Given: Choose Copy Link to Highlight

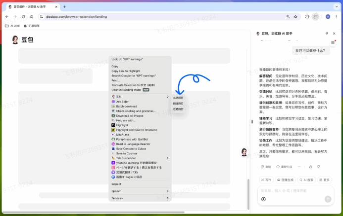Looking at the screenshot, I should (x=140, y=71).
